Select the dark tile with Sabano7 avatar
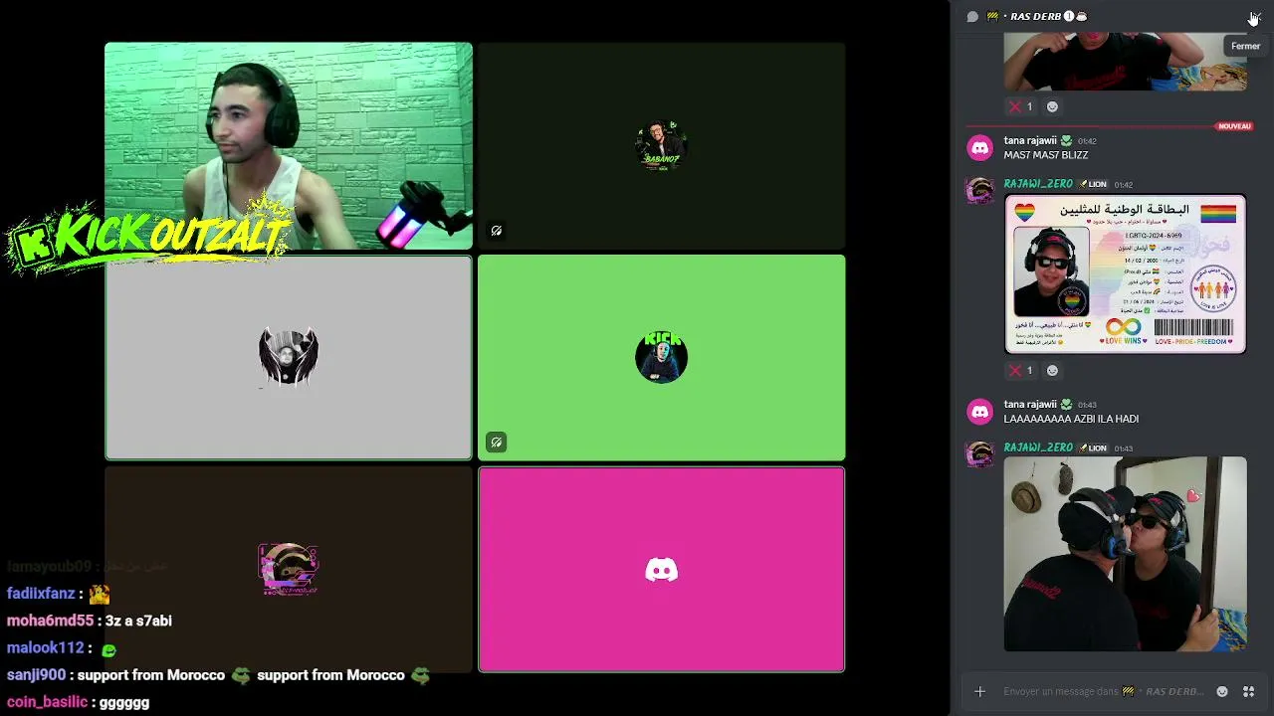The height and width of the screenshot is (716, 1274). coord(662,145)
